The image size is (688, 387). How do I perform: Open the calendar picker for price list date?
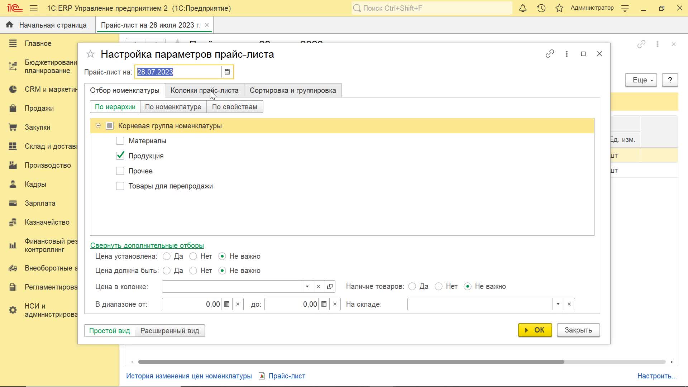(227, 72)
